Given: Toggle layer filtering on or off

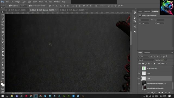Looking at the screenshot, I should pyautogui.click(x=167, y=56).
